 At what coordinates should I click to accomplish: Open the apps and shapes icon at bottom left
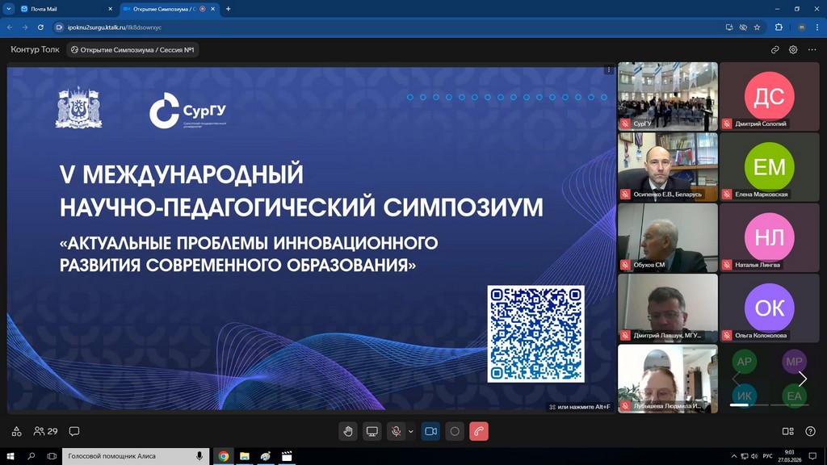(16, 431)
